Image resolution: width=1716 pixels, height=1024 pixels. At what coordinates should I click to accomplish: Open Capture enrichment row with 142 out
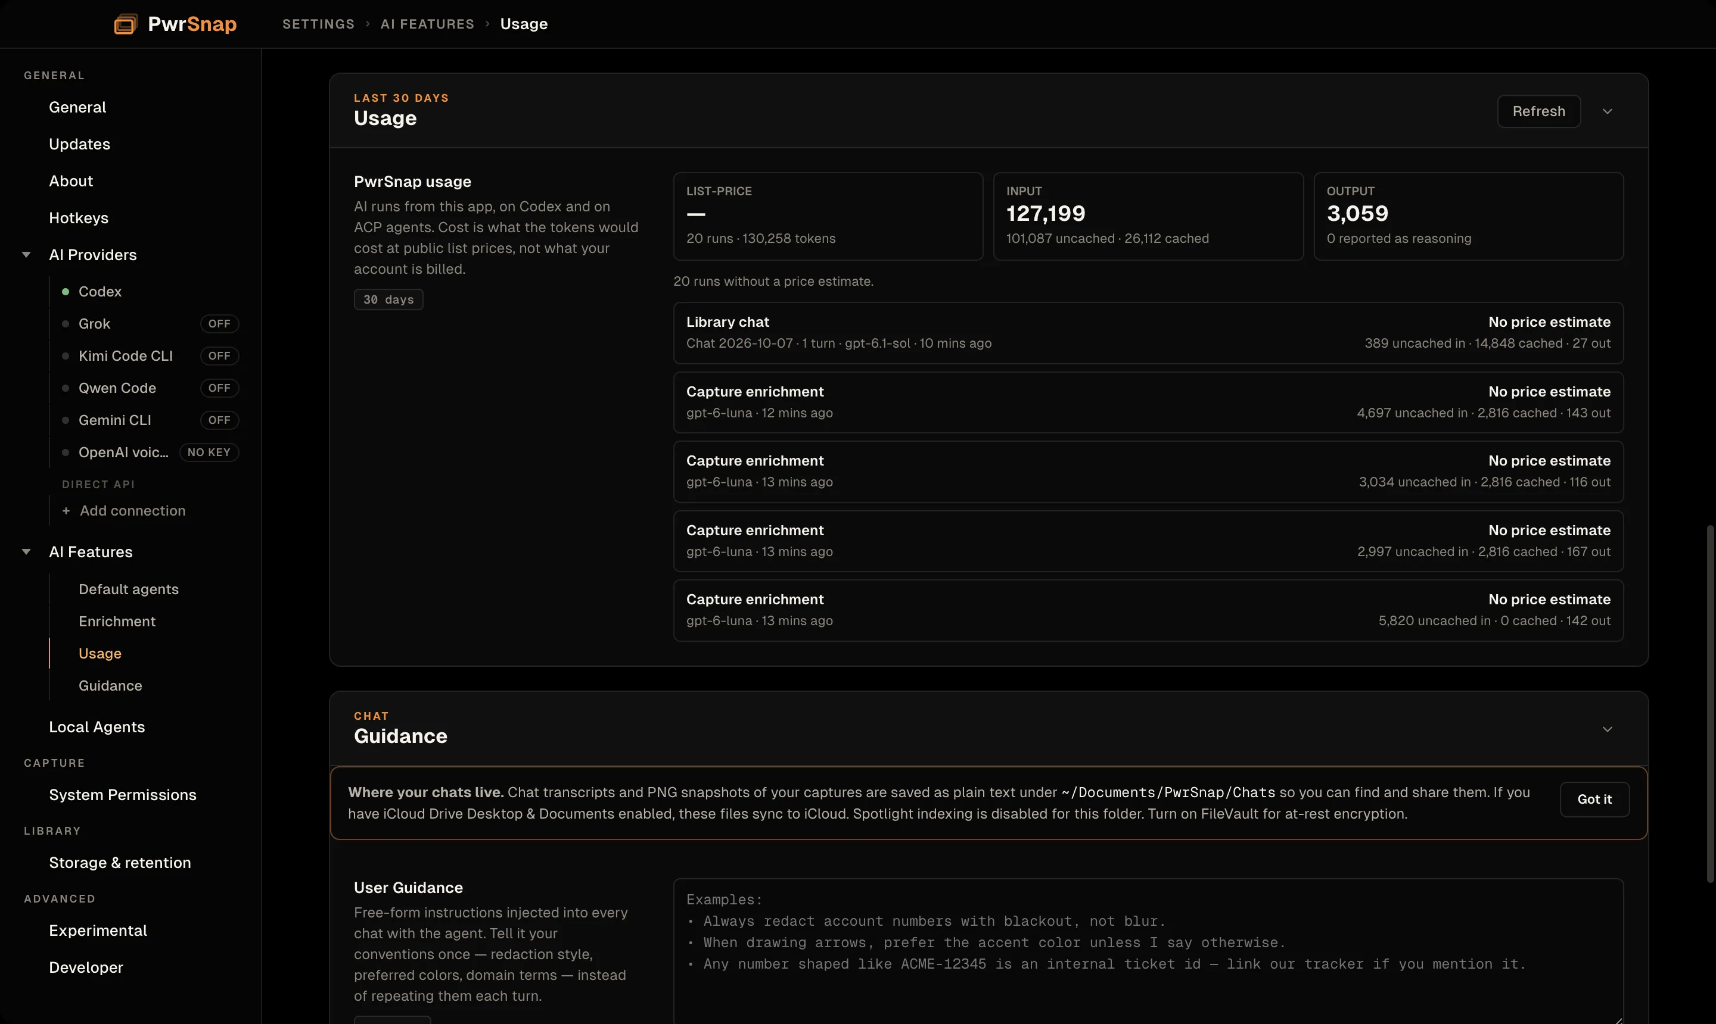coord(1148,611)
